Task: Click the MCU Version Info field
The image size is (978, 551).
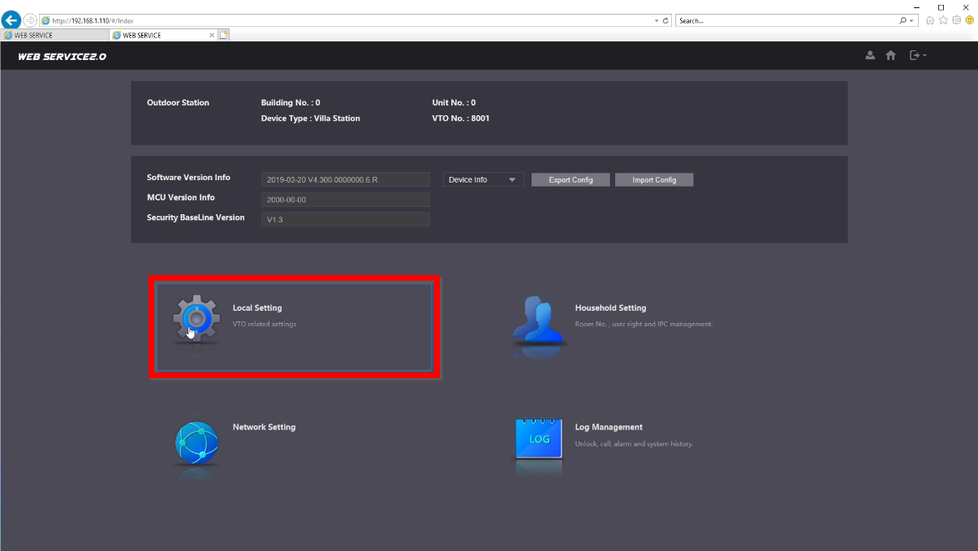Action: click(x=346, y=200)
